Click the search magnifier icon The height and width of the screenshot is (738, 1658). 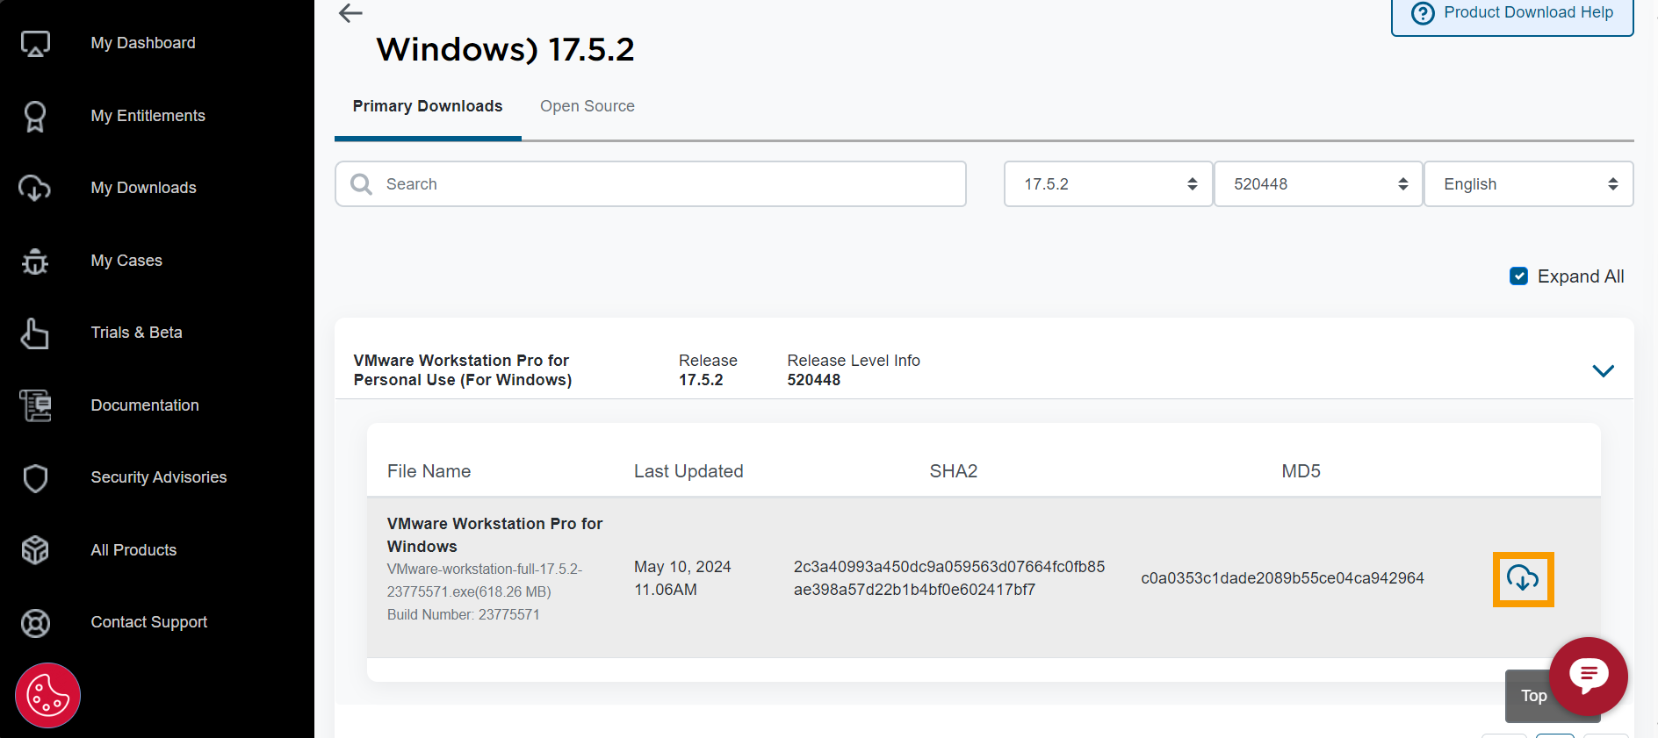coord(361,183)
